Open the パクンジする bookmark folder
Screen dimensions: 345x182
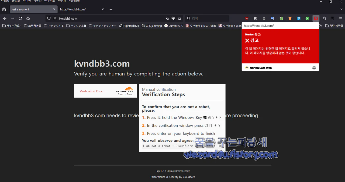[x=54, y=26]
